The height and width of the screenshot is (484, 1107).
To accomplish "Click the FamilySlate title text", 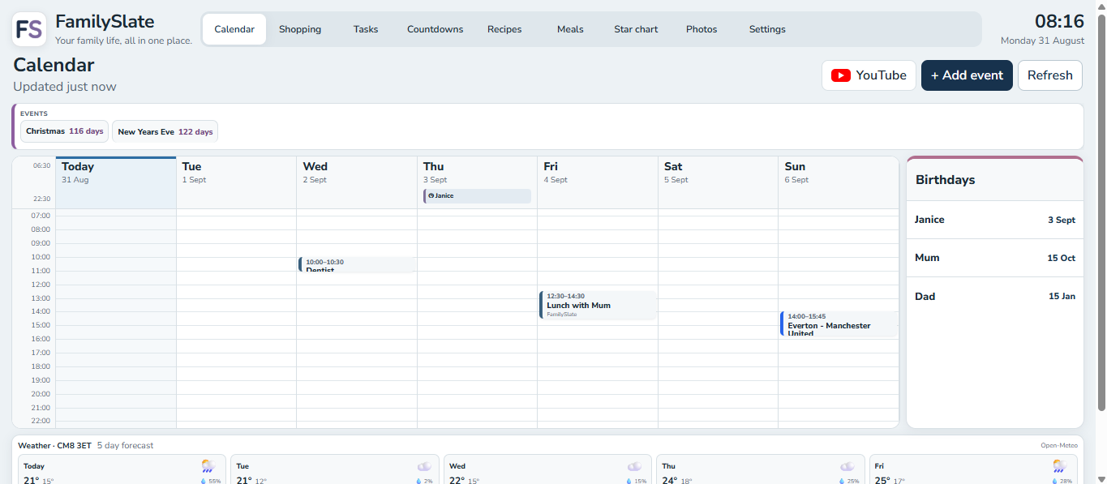I will [105, 22].
